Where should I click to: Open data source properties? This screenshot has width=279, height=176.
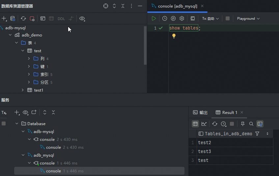13,18
